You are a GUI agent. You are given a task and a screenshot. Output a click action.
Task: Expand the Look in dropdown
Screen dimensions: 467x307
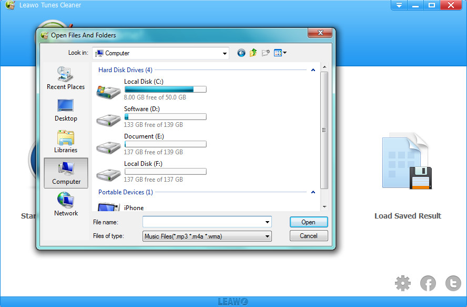pos(225,53)
